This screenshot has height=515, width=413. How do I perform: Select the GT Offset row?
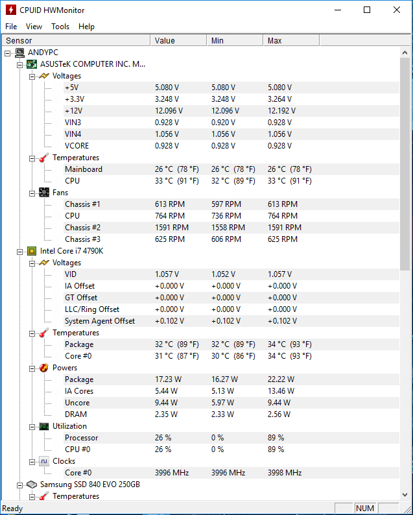(231, 298)
